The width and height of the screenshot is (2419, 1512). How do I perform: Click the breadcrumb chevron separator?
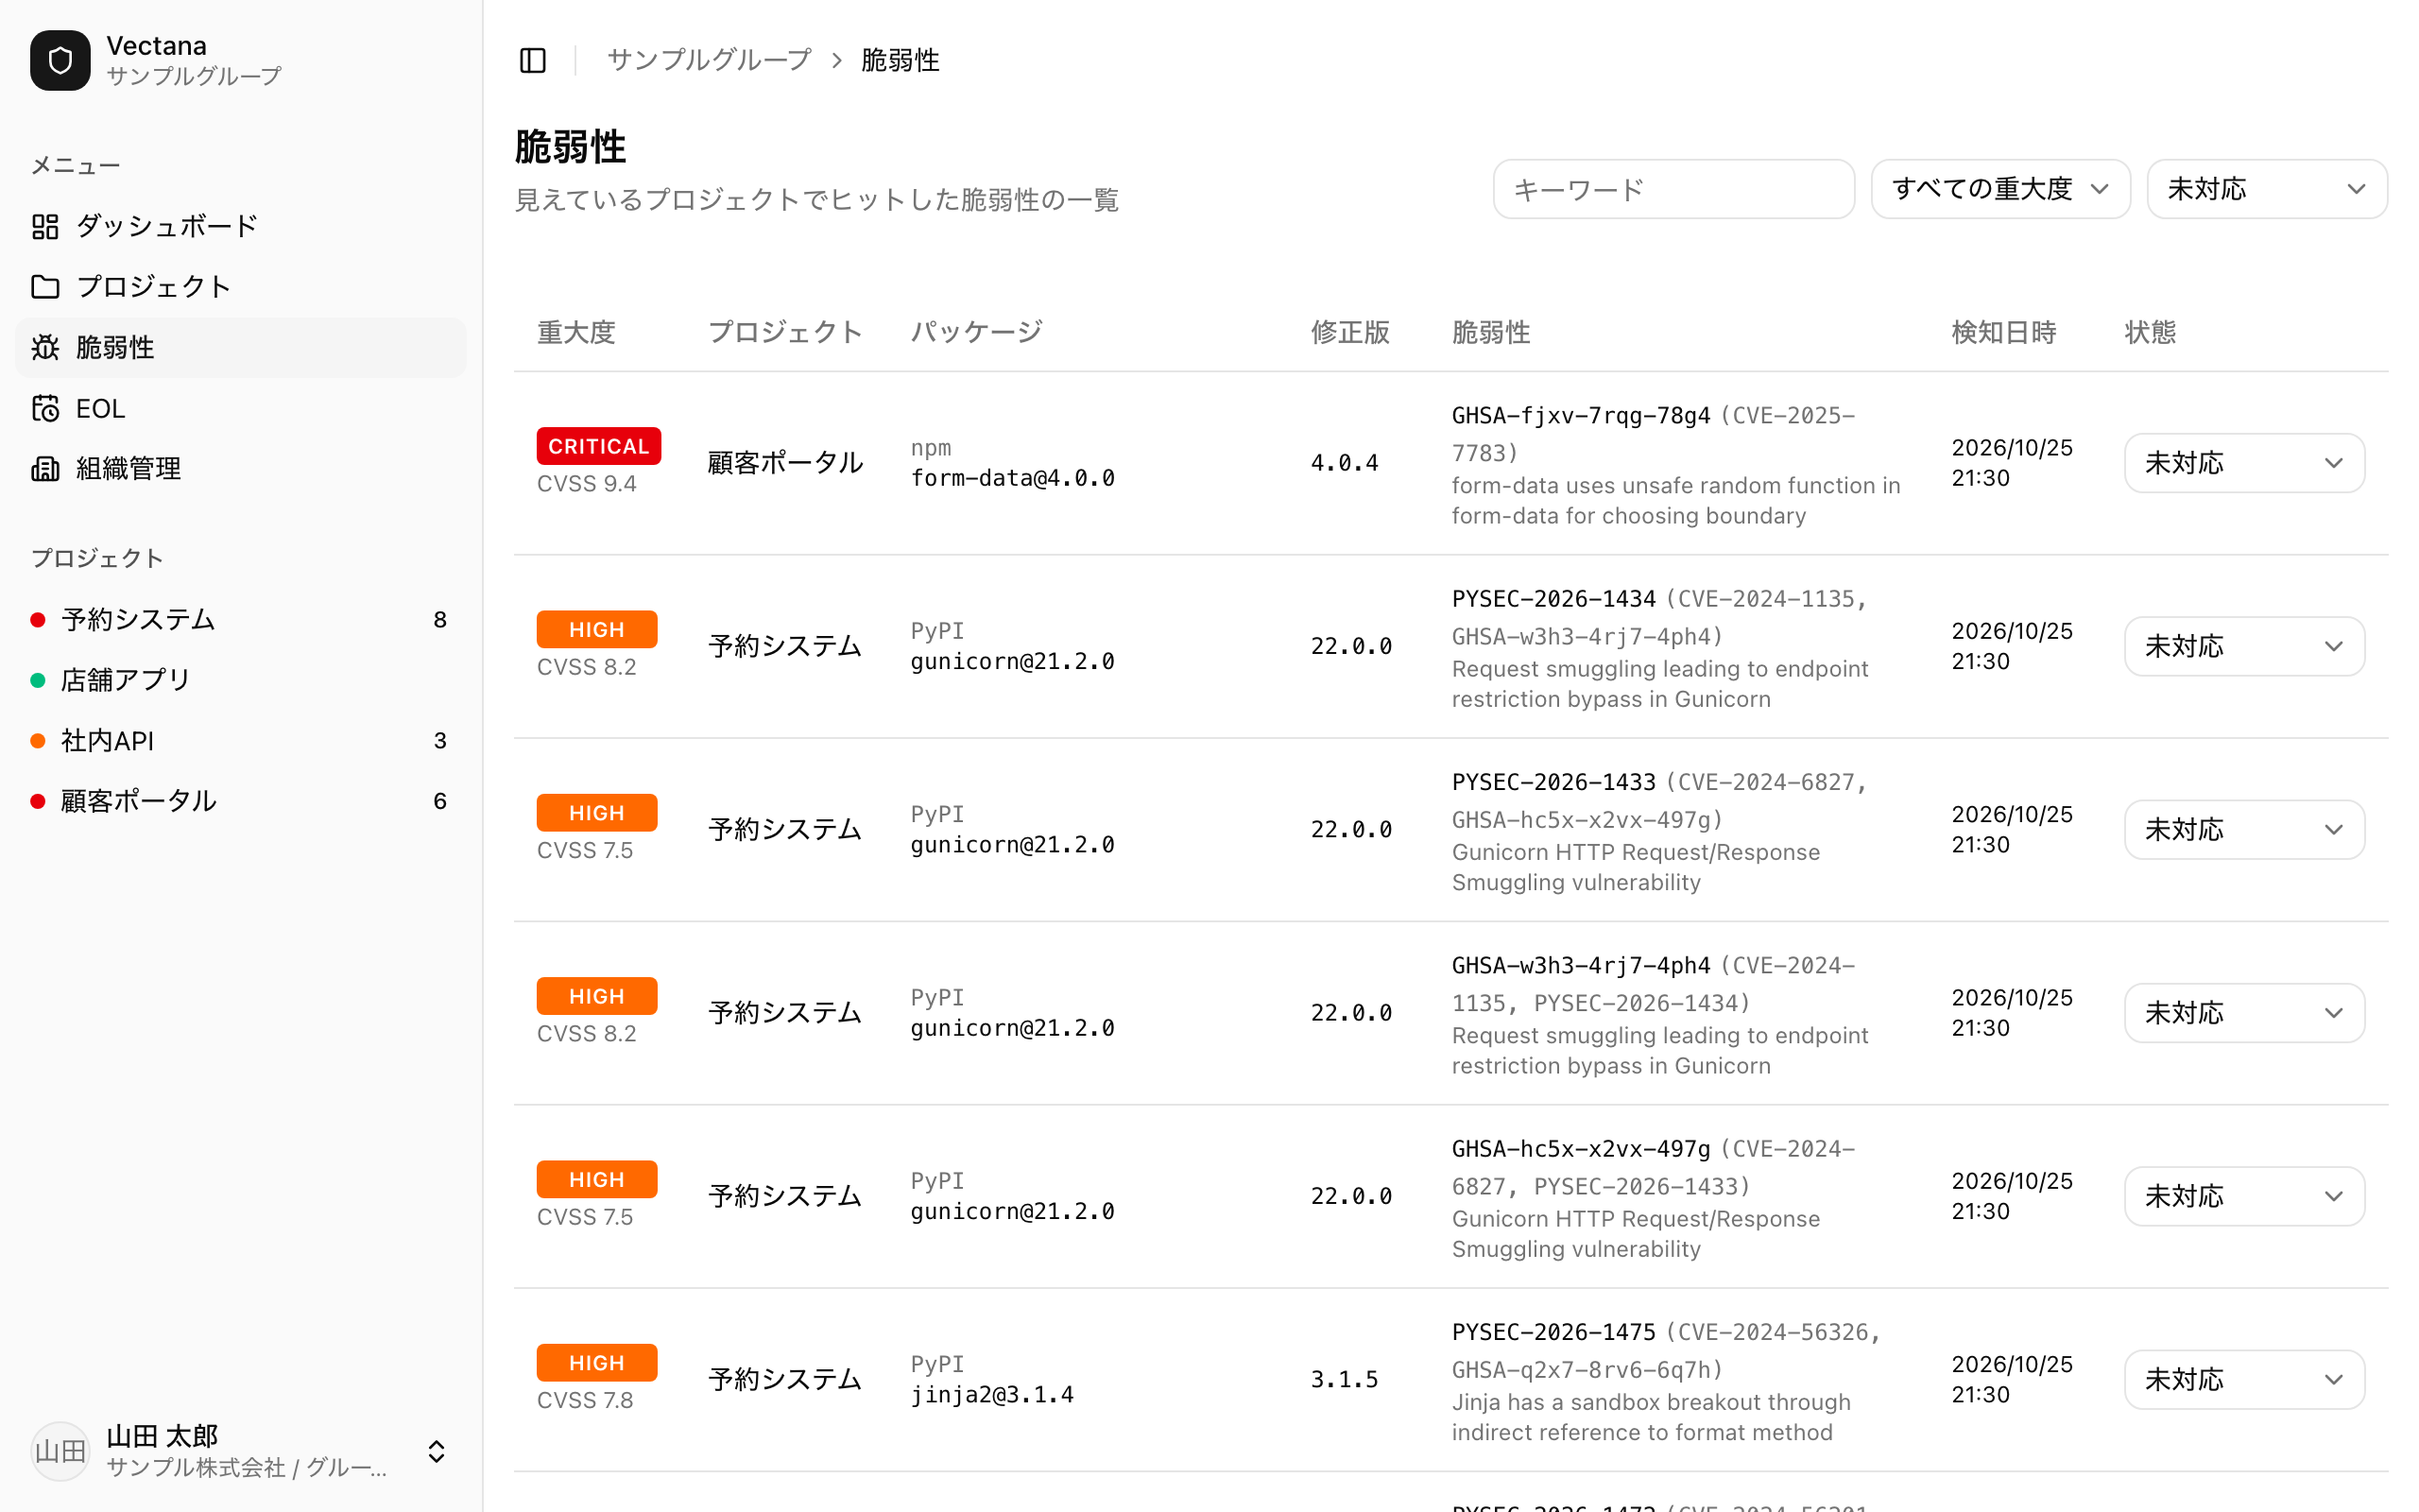(x=836, y=61)
